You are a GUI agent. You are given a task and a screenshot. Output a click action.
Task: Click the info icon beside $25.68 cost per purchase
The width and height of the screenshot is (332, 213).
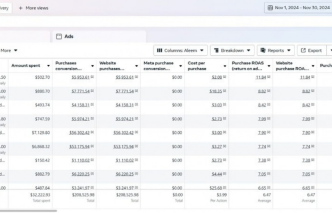225,188
